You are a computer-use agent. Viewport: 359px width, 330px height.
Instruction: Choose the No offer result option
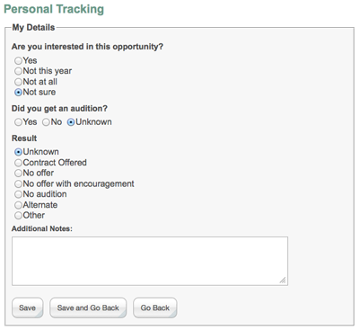coord(18,173)
